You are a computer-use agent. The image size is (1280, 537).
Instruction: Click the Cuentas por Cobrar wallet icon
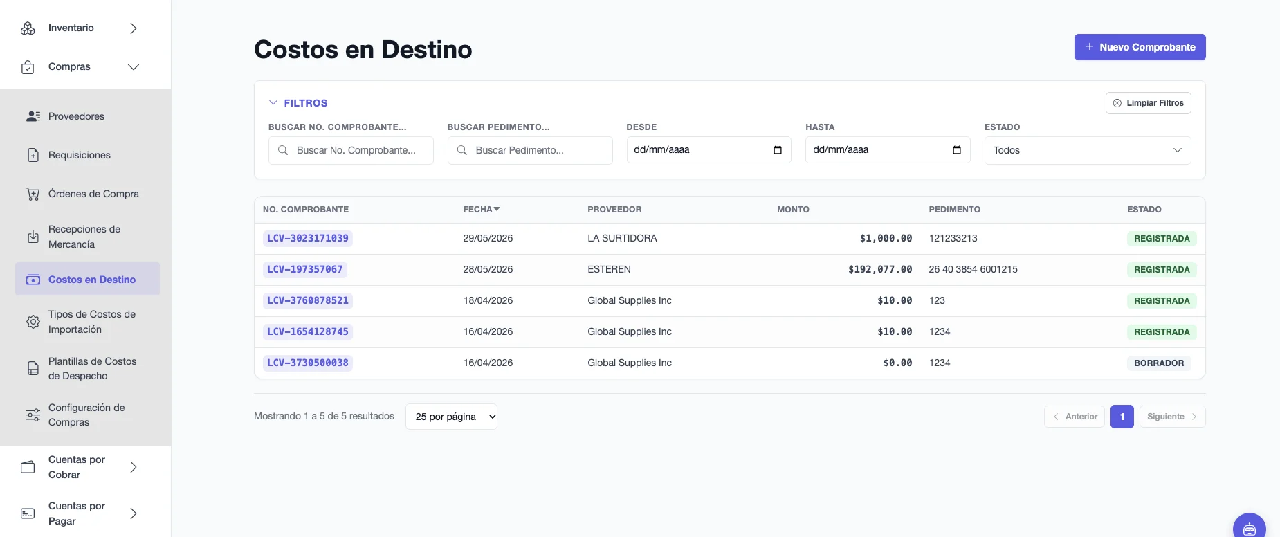pos(28,467)
